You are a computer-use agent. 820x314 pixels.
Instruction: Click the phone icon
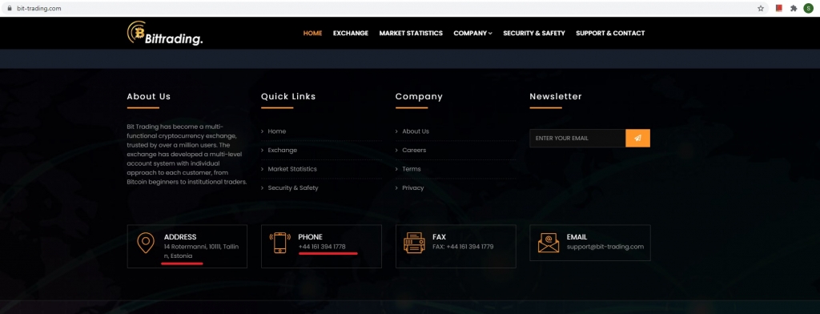point(279,243)
